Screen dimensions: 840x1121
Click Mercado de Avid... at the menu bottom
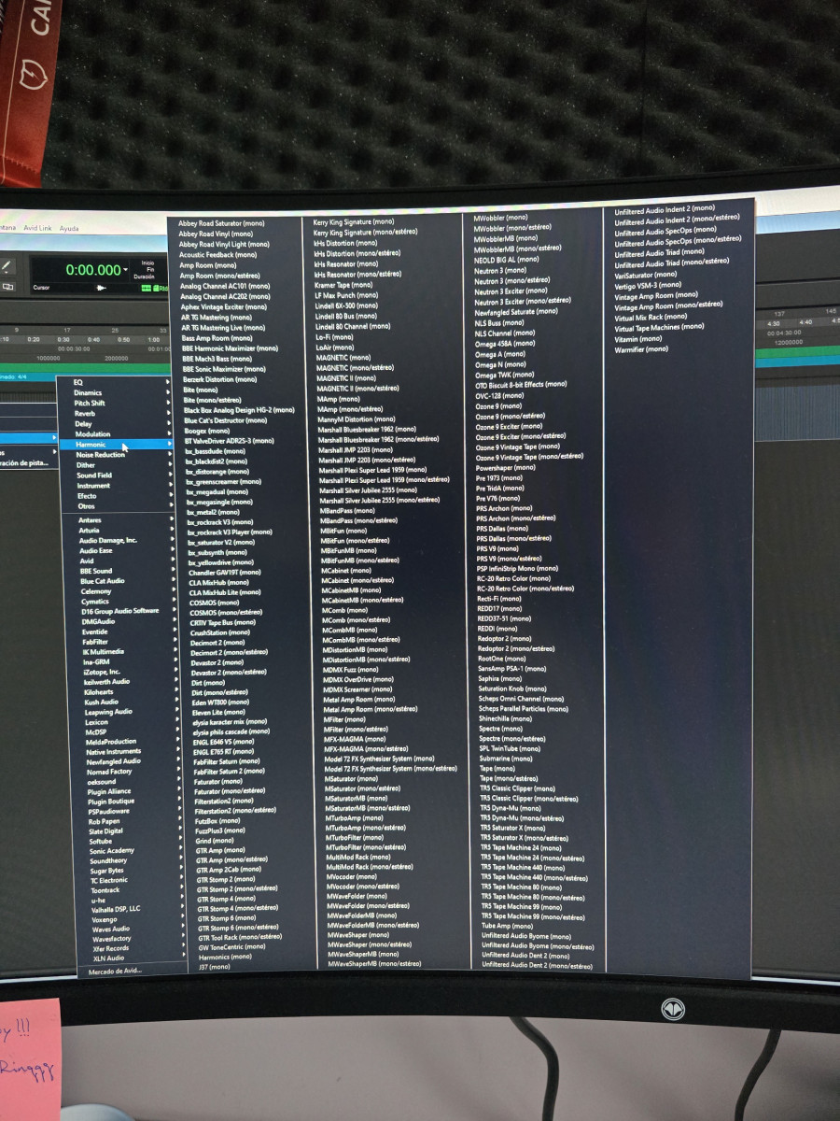tap(116, 971)
